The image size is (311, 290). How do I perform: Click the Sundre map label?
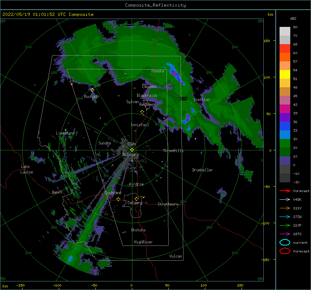[105, 143]
